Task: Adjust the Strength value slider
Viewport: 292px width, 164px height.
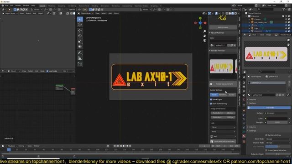Action: pyautogui.click(x=277, y=123)
